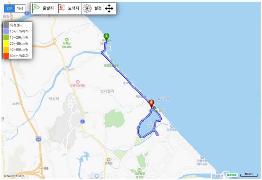
Task: Click the four-arrow move icon
Action: [109, 8]
